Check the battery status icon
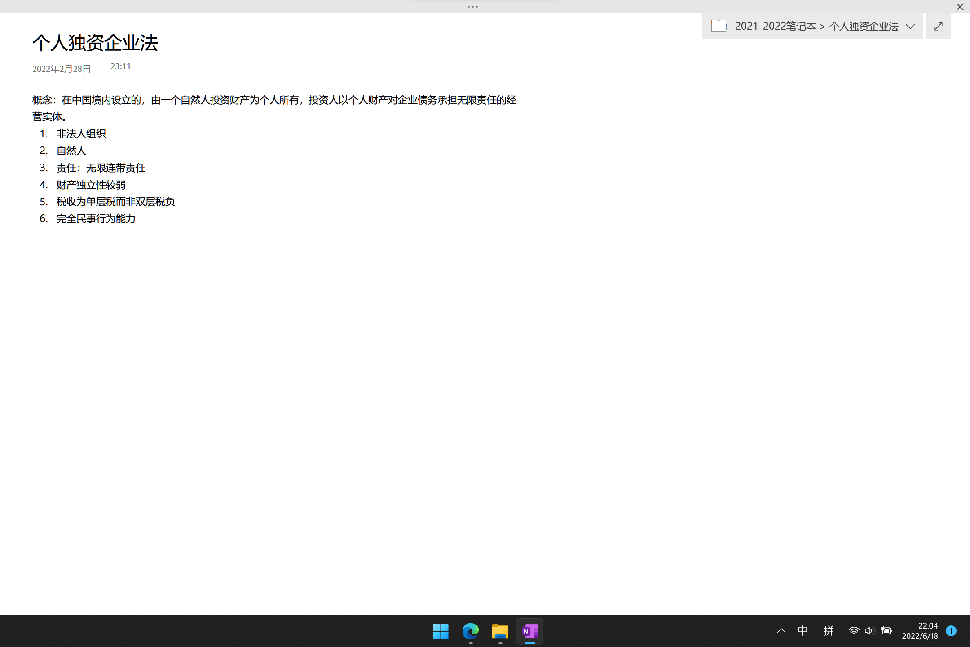 [x=886, y=631]
